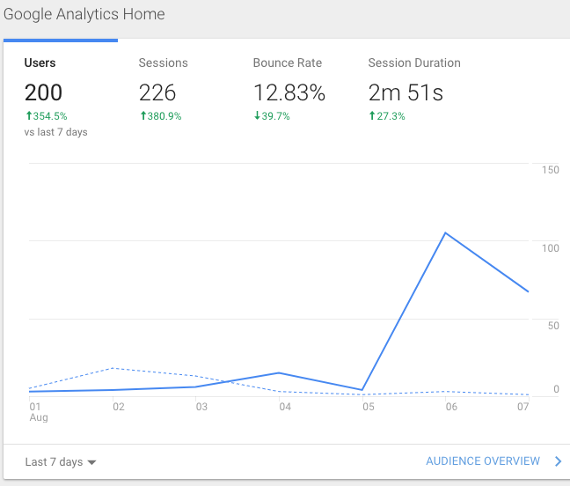570x486 pixels.
Task: Click the solid line point at day 04
Action: click(x=280, y=373)
